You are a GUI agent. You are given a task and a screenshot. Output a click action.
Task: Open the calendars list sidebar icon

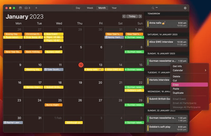coord(21,8)
